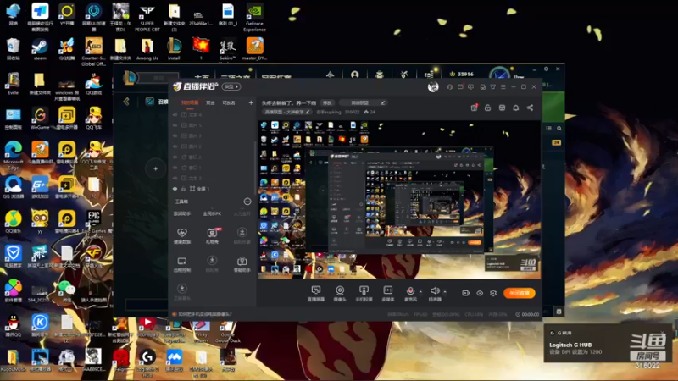Select the 歌词助手 toolbox tab

pyautogui.click(x=182, y=213)
